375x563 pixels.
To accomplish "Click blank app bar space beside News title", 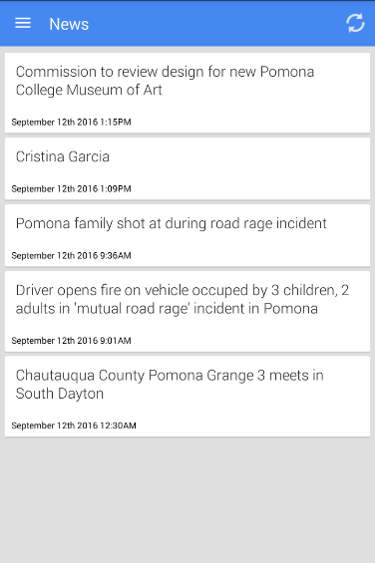I will click(x=215, y=24).
